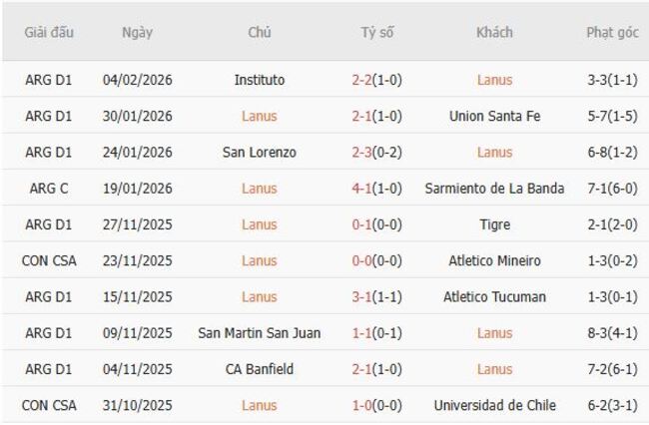
Task: Click the Phạt góc corners header
Action: tap(612, 33)
